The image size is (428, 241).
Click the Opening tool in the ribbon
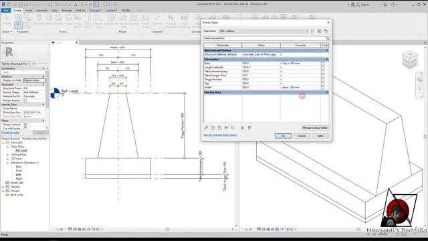pos(134,20)
